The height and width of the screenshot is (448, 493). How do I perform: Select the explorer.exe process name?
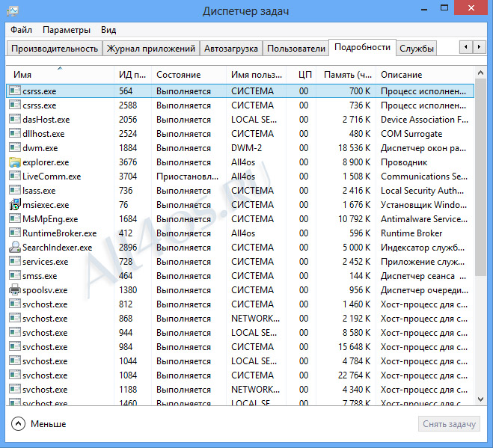coord(46,162)
